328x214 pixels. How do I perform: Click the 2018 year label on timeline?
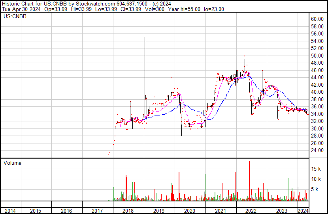coord(128,211)
